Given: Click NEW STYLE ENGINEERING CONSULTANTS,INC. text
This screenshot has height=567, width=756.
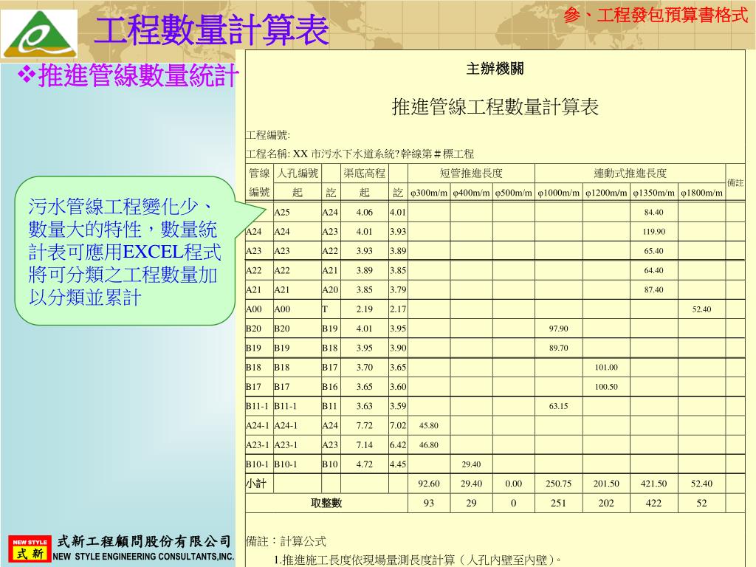Looking at the screenshot, I should (143, 557).
